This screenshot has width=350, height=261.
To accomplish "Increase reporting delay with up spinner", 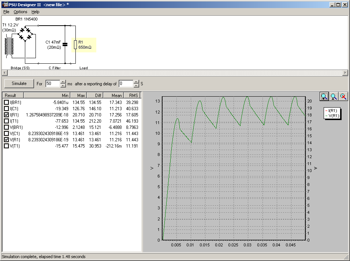I will point(137,82).
